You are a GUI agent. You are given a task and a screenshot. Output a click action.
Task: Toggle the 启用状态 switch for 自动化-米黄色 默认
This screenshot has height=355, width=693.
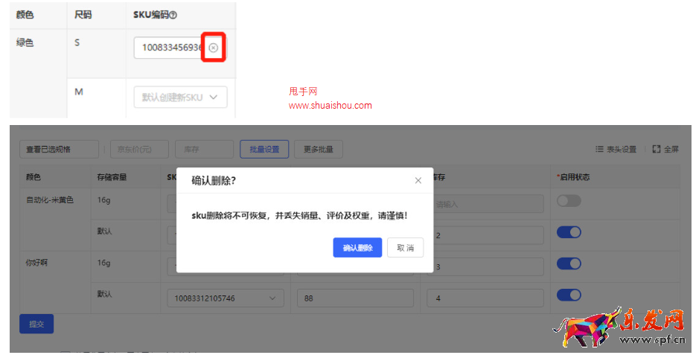pyautogui.click(x=569, y=232)
